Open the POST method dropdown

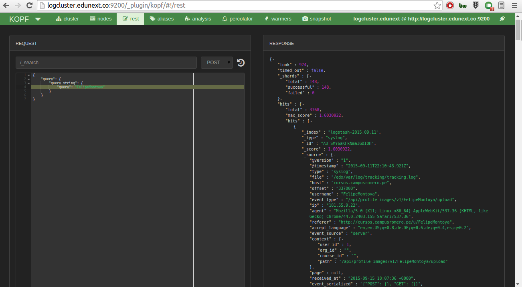217,63
